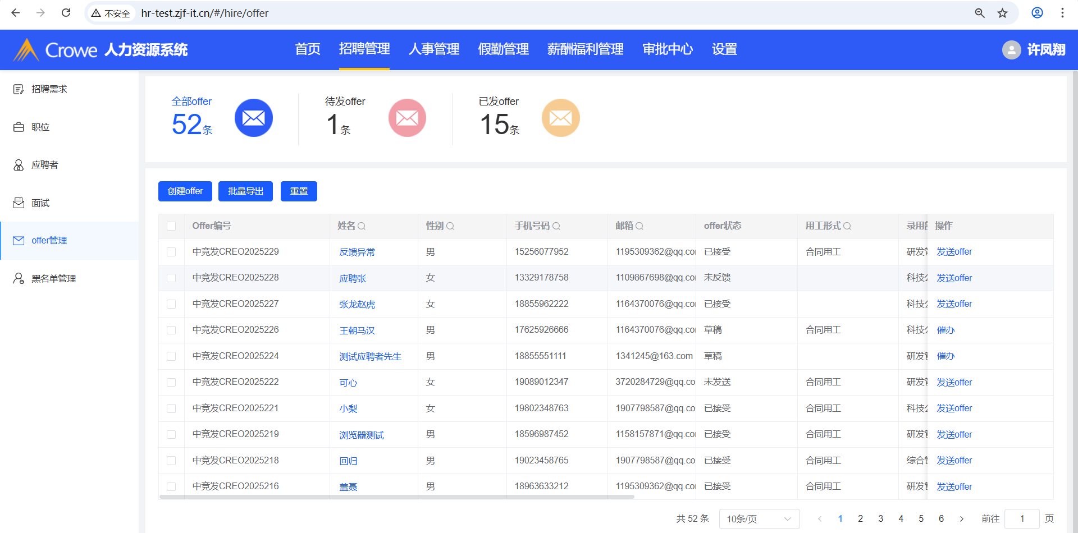The width and height of the screenshot is (1078, 533).
Task: Click the horizontal scrollbar under the table
Action: pyautogui.click(x=396, y=497)
